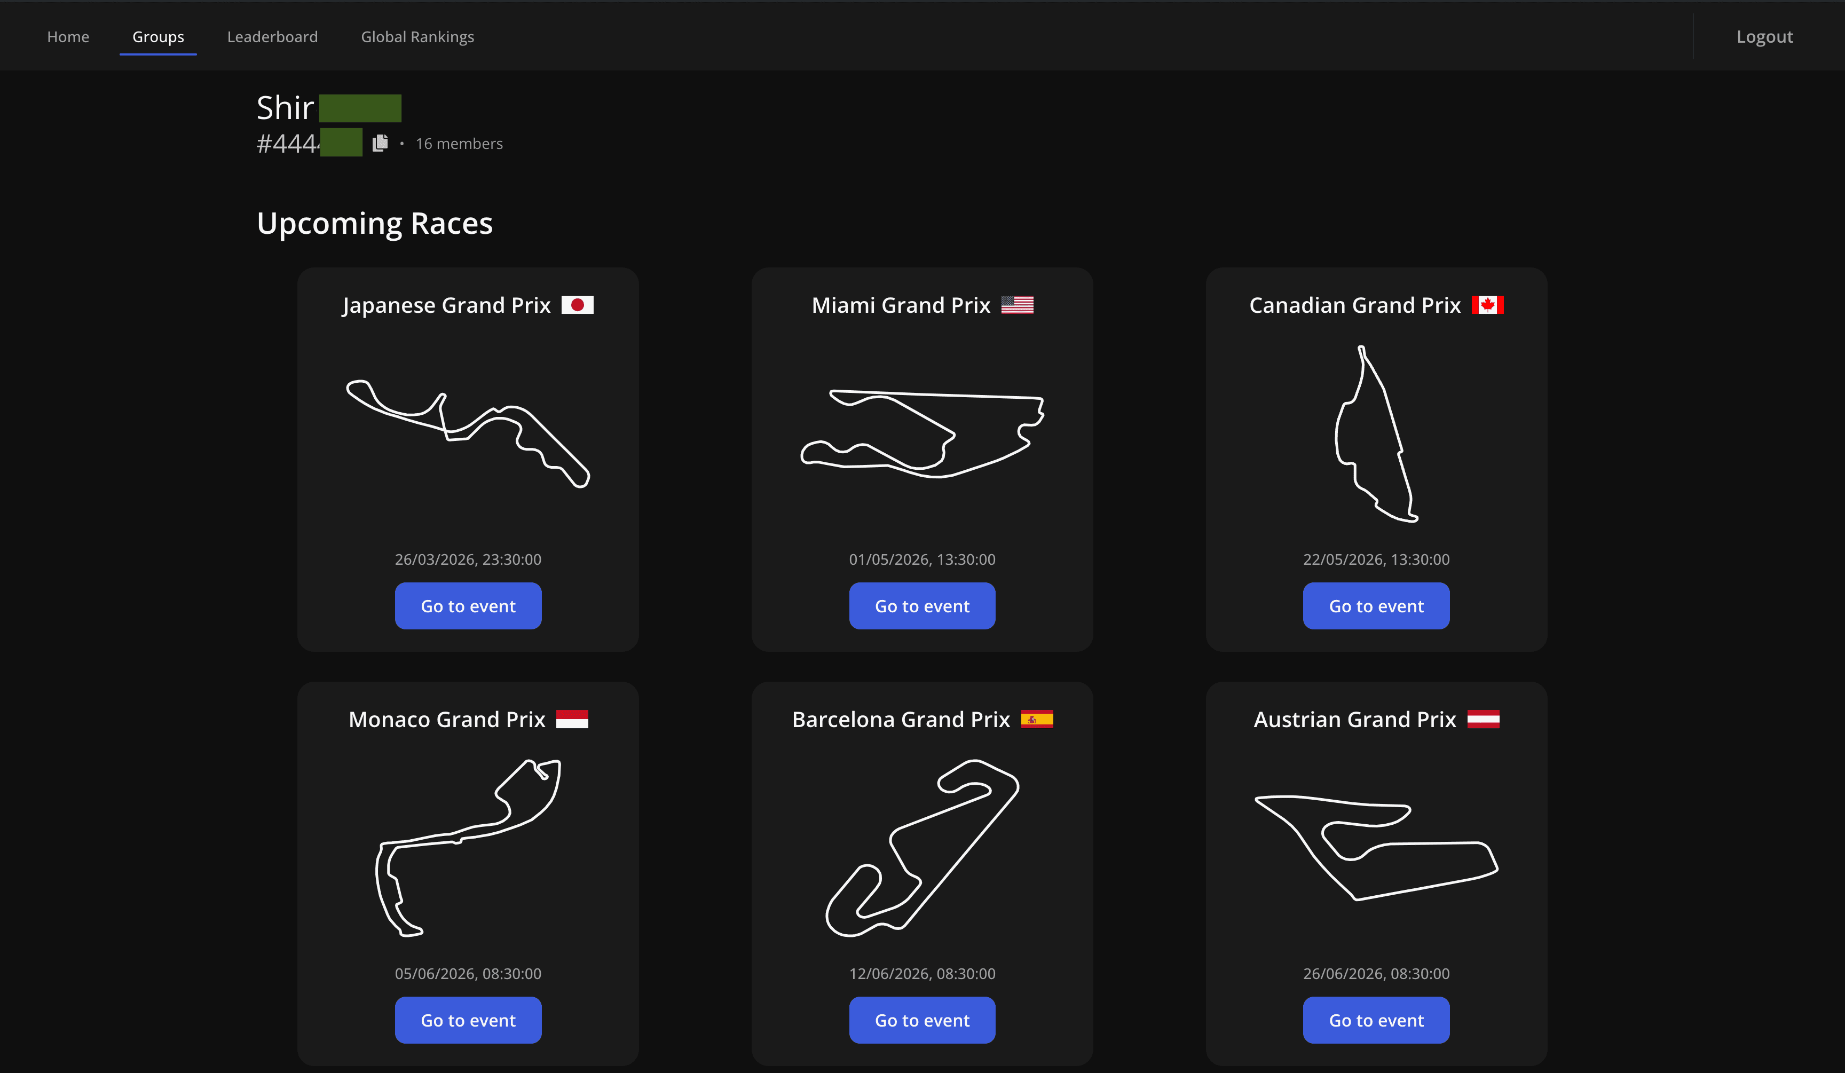This screenshot has height=1073, width=1845.
Task: Click the Monaco flag icon
Action: (572, 719)
